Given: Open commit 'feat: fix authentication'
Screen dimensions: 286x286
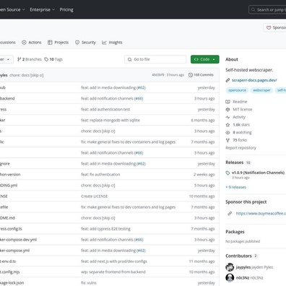Looking at the screenshot, I should click(100, 175).
